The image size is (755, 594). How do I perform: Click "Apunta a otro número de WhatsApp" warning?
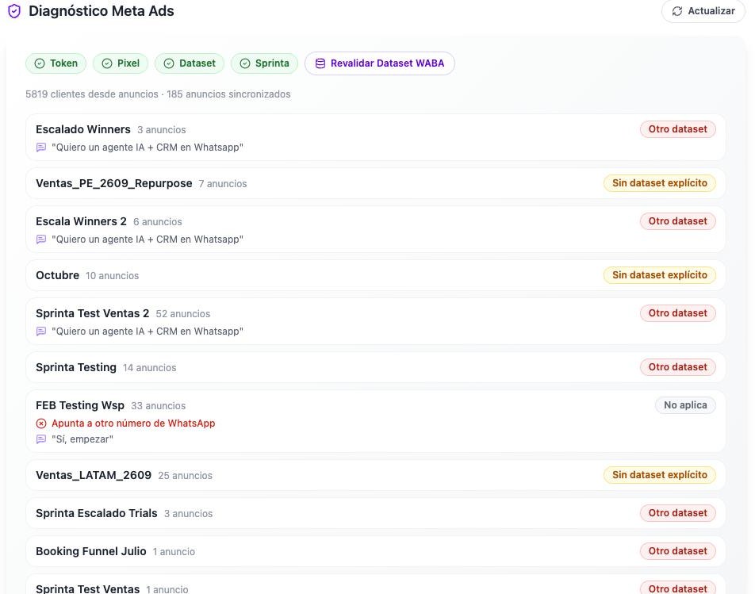(133, 423)
